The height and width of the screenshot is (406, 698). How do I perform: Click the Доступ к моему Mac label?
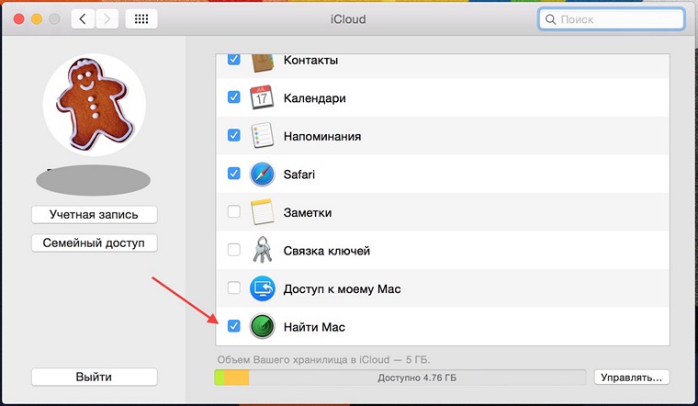pos(343,289)
